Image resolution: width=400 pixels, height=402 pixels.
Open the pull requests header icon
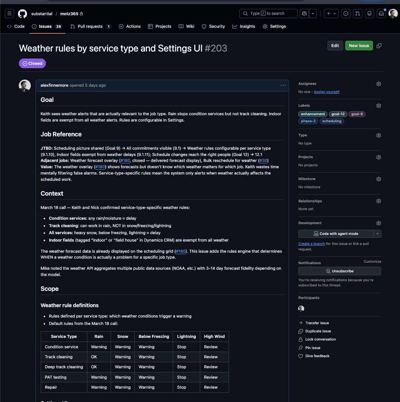pyautogui.click(x=357, y=14)
